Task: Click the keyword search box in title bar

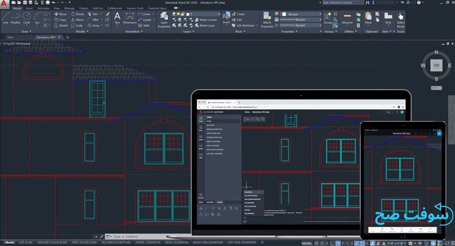Action: click(x=343, y=2)
